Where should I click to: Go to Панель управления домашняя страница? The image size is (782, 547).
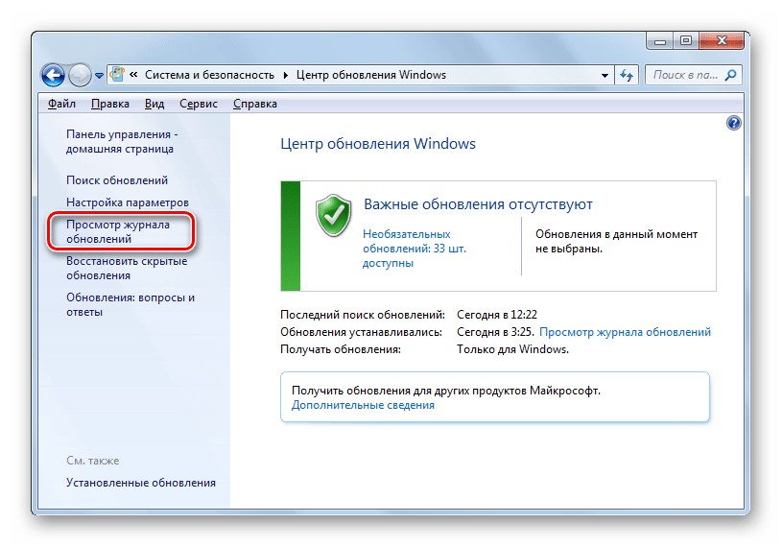122,142
